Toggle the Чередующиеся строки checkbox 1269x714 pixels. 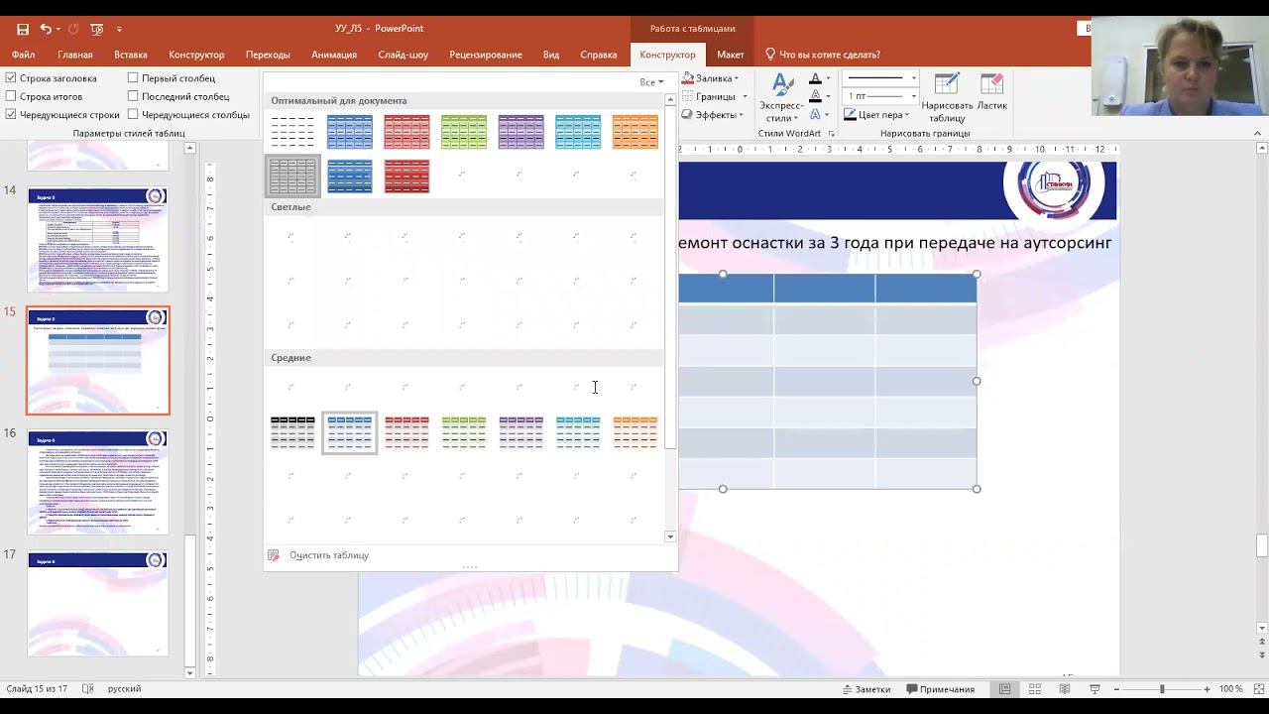click(11, 115)
